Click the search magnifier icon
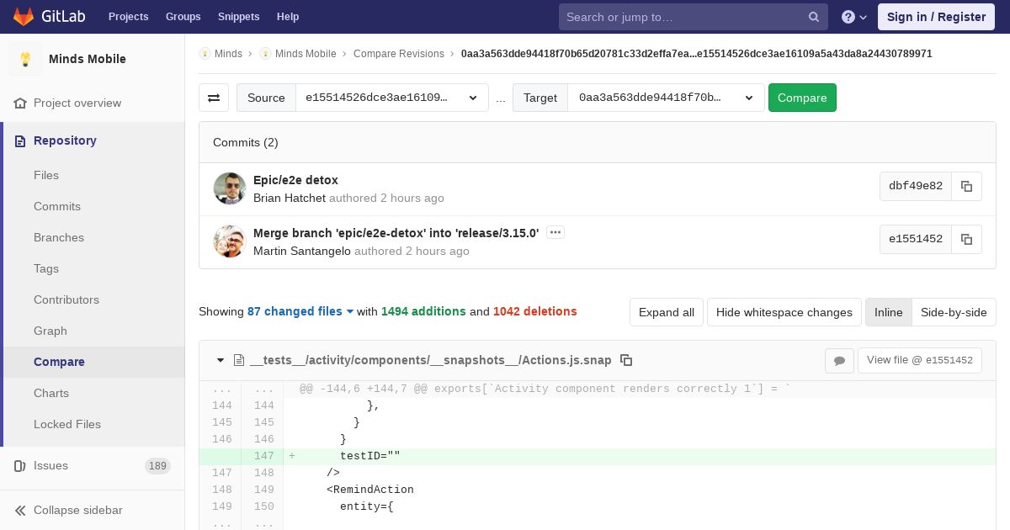The height and width of the screenshot is (530, 1010). [814, 17]
